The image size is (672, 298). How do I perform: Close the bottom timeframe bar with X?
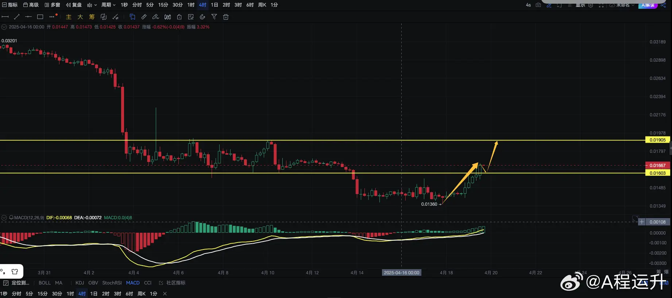(x=165, y=294)
